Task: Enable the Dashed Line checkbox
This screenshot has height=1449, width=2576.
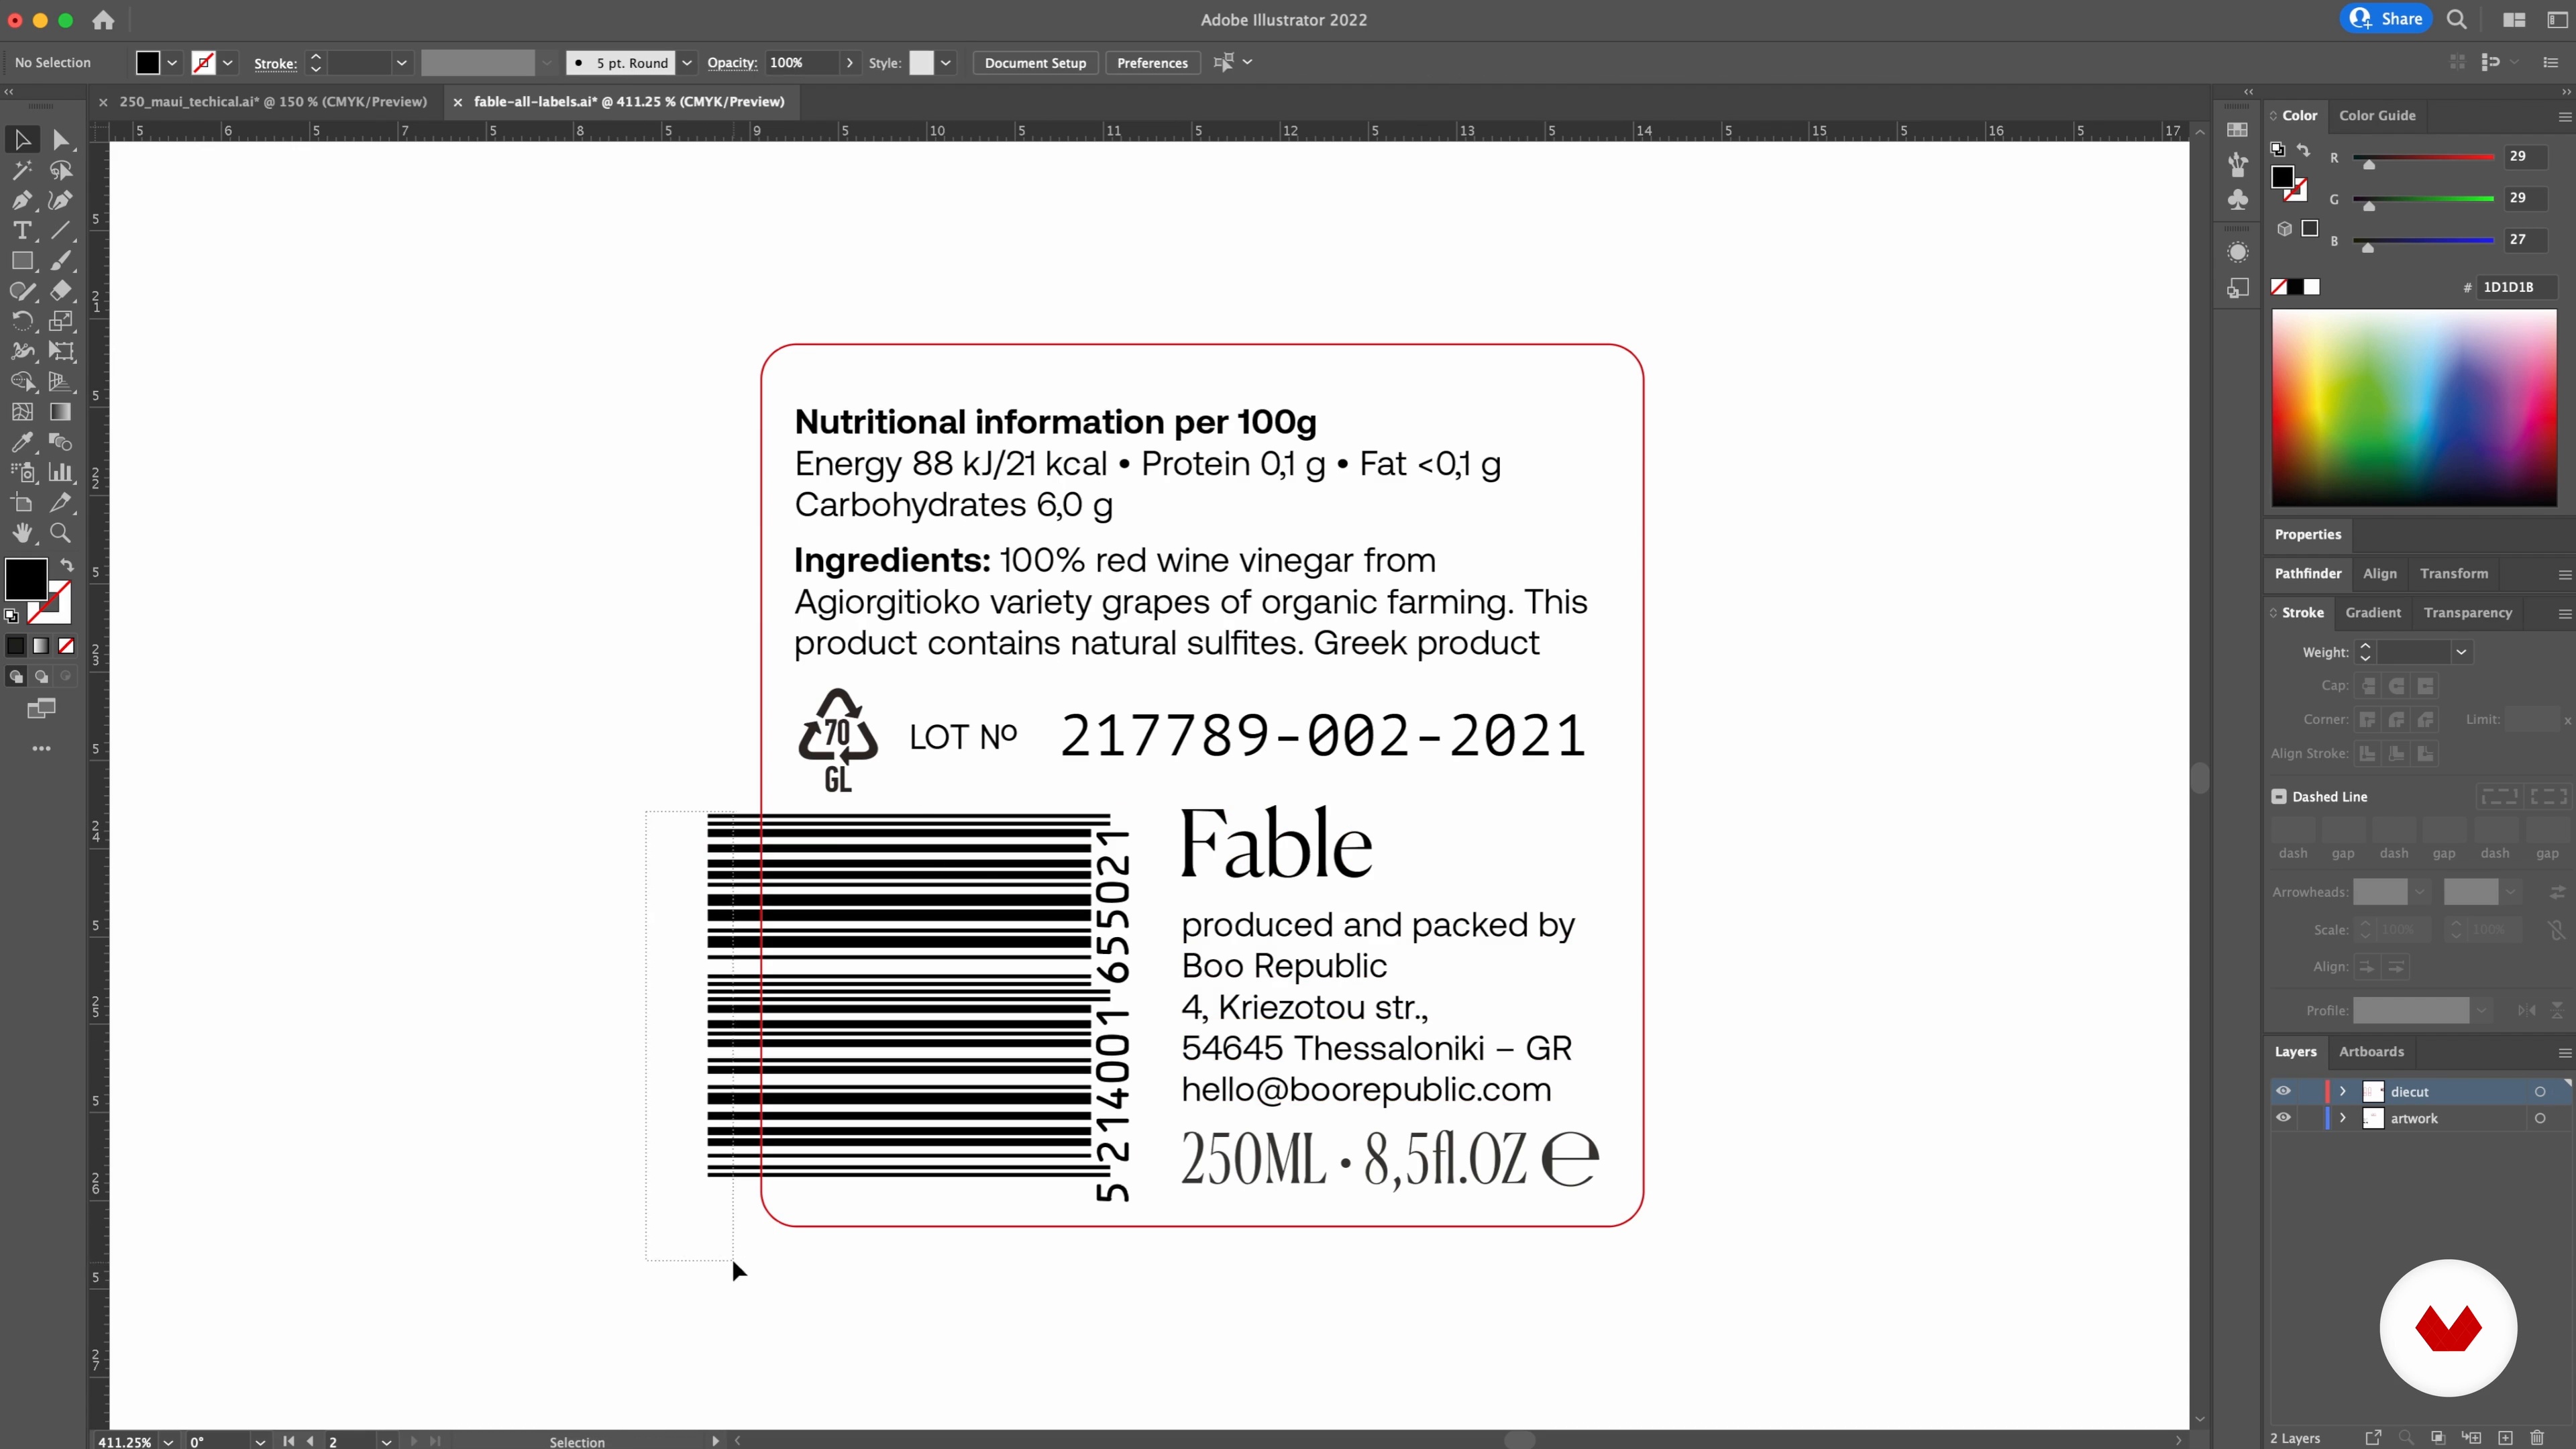Action: click(2279, 797)
